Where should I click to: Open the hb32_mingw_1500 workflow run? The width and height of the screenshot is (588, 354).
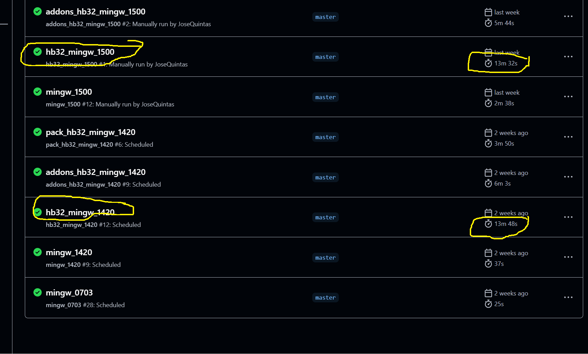pyautogui.click(x=80, y=52)
